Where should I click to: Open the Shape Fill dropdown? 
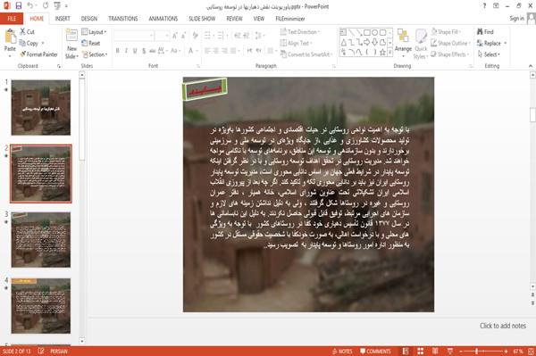click(x=446, y=32)
